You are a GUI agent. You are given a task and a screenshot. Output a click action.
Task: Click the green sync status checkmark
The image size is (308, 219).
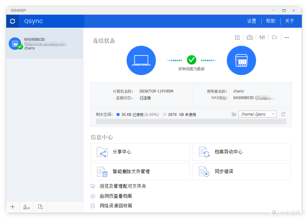192,60
